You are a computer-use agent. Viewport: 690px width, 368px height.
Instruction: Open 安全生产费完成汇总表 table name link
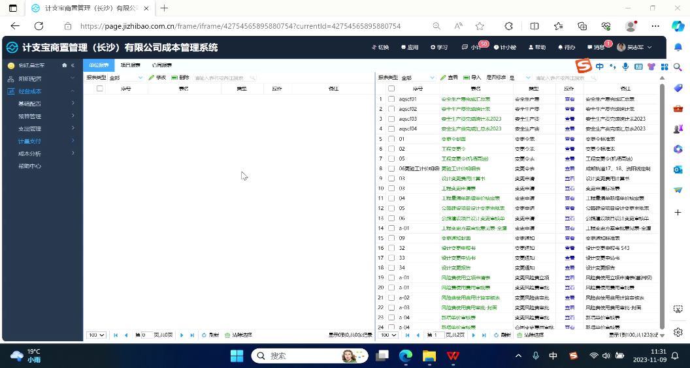coord(466,99)
